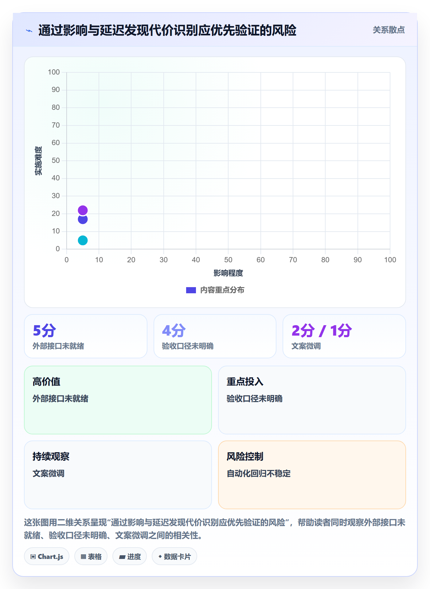430x589 pixels.
Task: Click the x-axis tick label 50
Action: [228, 260]
